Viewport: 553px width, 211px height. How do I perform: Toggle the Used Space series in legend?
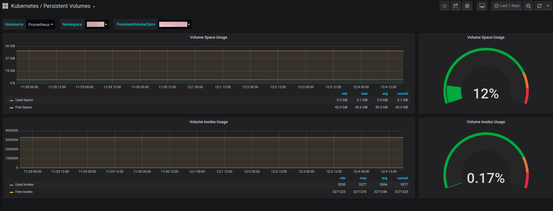coord(24,100)
